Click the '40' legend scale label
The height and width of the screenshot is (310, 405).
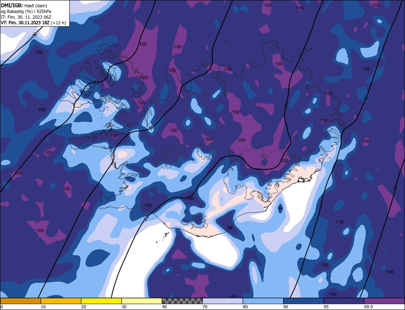[164, 307]
